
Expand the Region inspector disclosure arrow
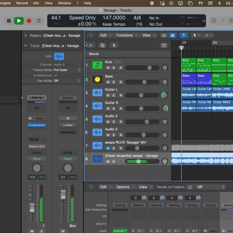pyautogui.click(x=26, y=35)
